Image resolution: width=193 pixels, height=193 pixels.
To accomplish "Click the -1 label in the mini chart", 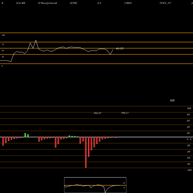I will [x=124, y=188].
